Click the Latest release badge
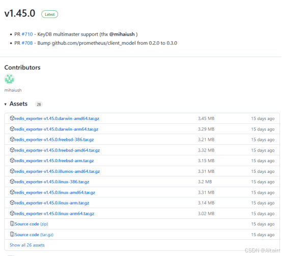Screen dimensions: 282x256 pyautogui.click(x=50, y=14)
